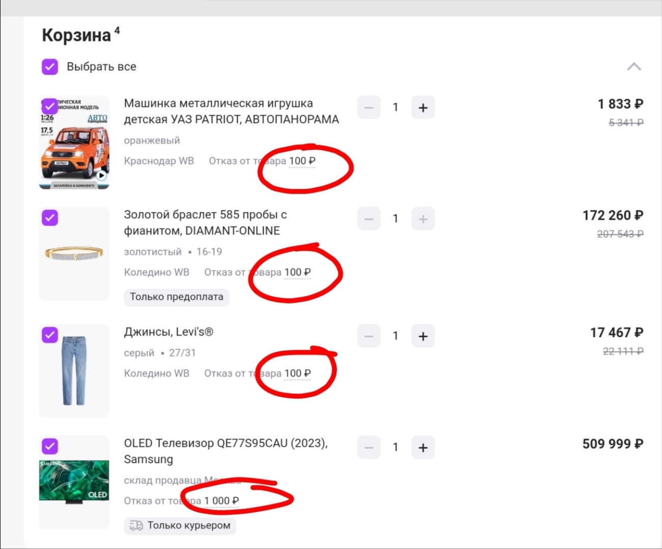Open the Золотой браслет 585 пробы product
This screenshot has height=549, width=662.
point(205,223)
